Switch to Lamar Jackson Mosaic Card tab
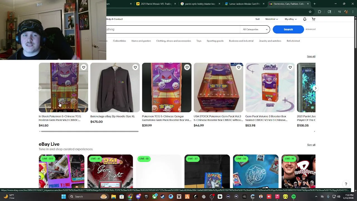 coord(244,4)
